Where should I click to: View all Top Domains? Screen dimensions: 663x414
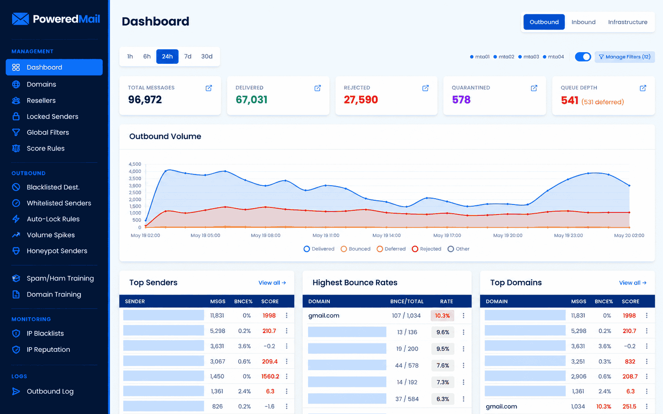click(x=632, y=283)
